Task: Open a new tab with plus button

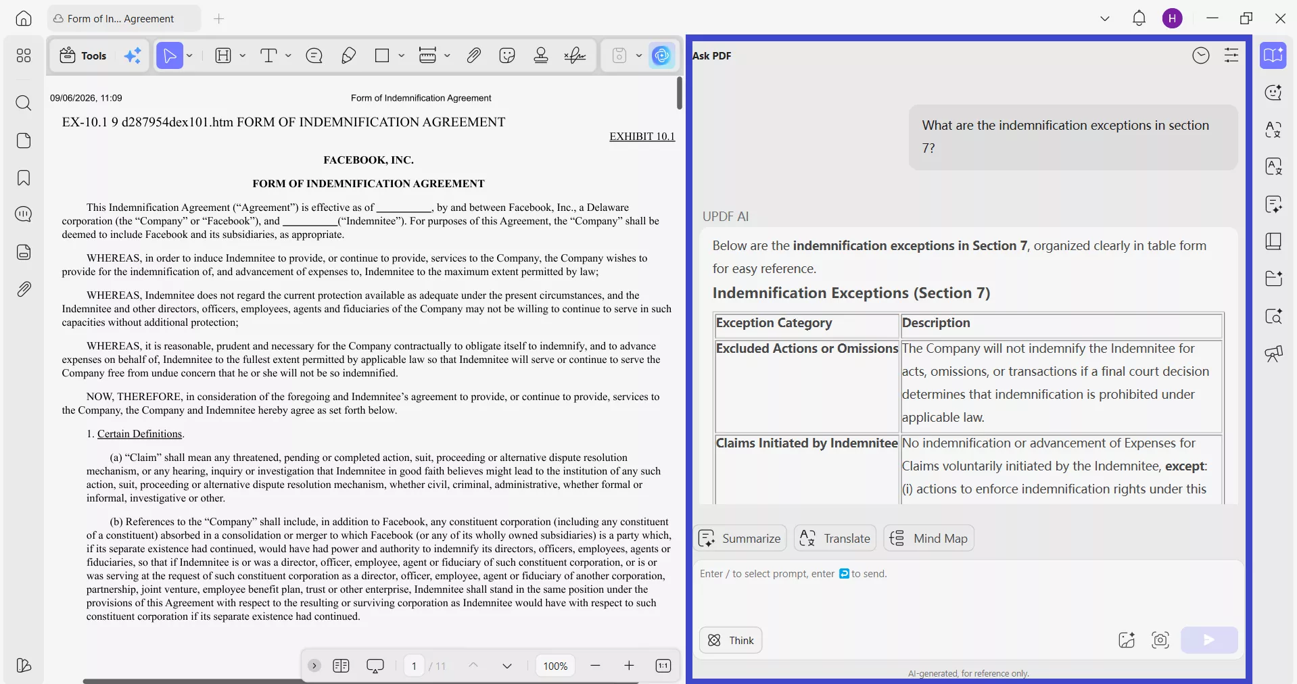Action: point(219,18)
